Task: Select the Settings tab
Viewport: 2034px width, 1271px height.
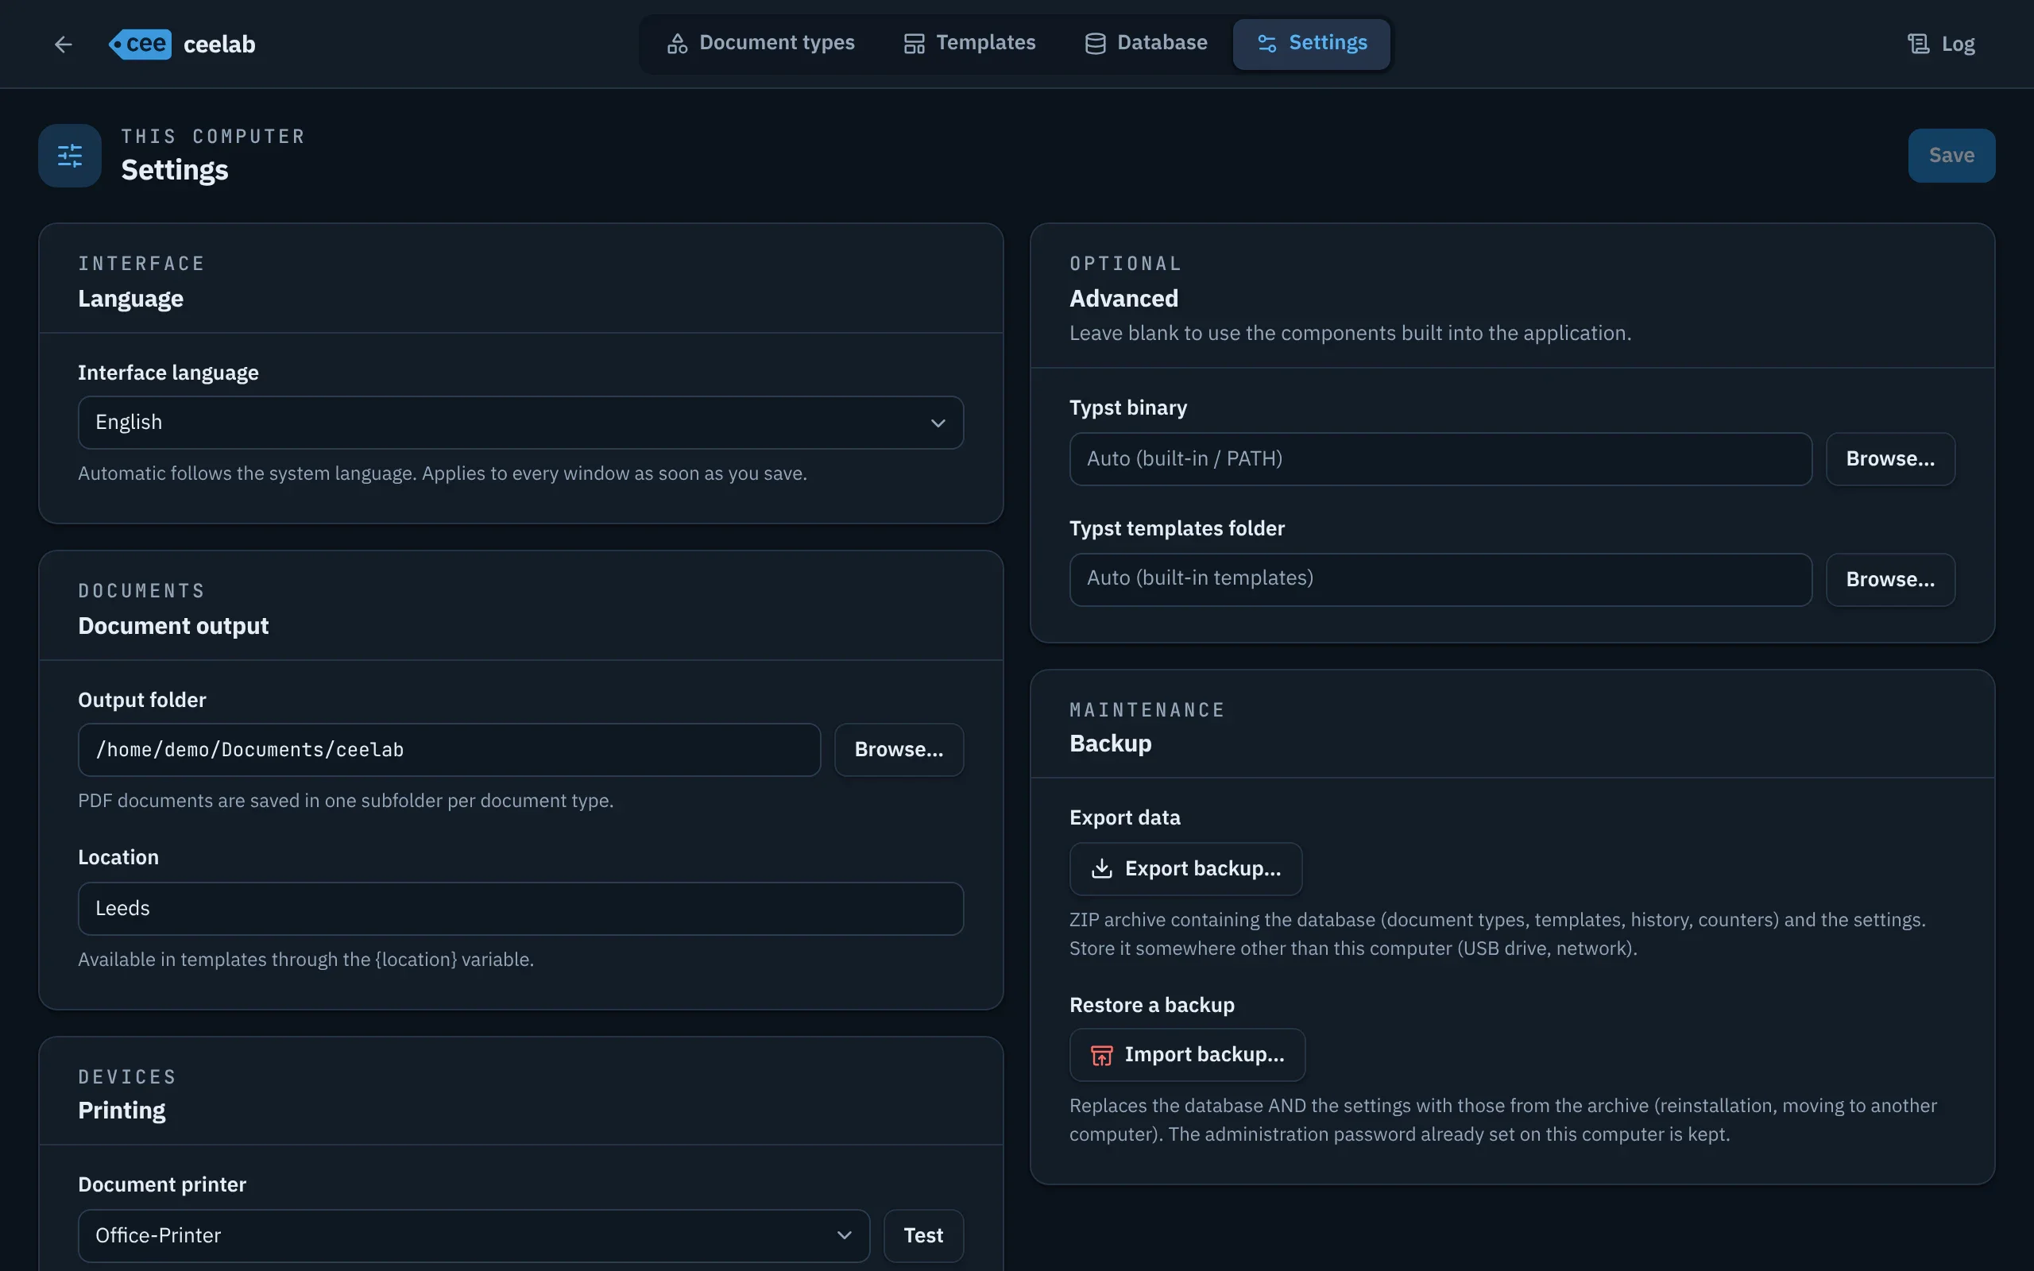Action: point(1311,44)
